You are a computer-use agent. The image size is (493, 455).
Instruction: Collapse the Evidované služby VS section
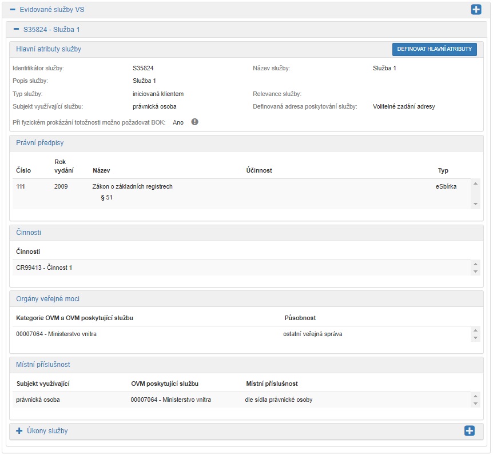13,10
